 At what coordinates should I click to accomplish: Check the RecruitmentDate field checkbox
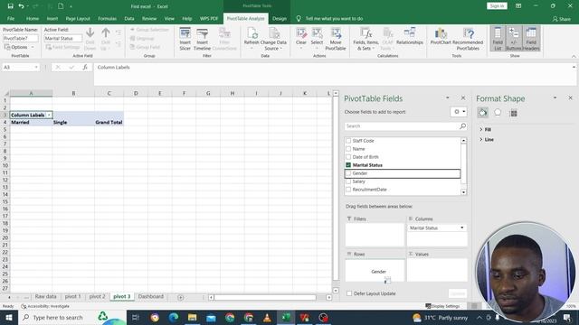tap(348, 190)
